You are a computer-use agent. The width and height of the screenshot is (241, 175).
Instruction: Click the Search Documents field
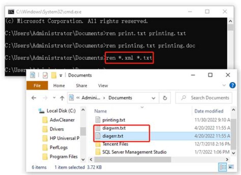click(x=204, y=98)
